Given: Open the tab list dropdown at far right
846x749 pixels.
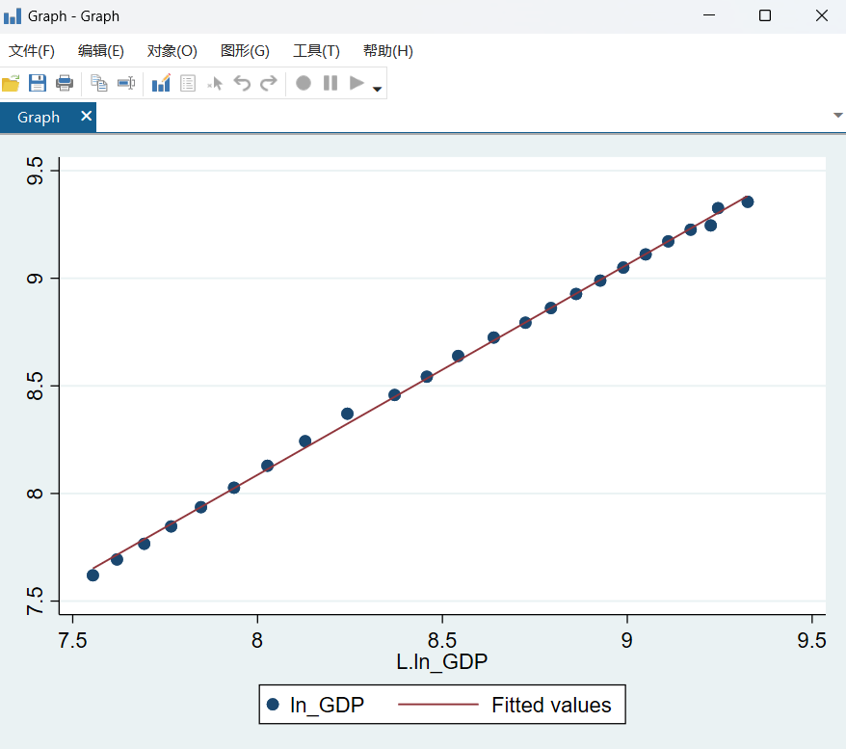Looking at the screenshot, I should coord(837,116).
